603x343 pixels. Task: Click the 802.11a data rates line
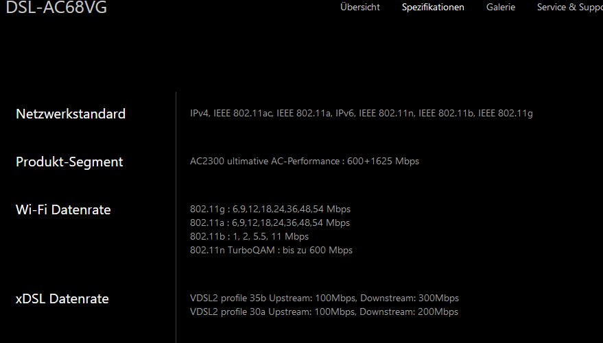point(270,223)
